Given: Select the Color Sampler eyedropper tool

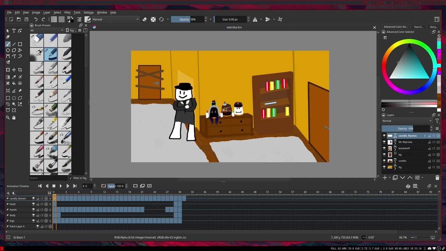Looking at the screenshot, I should coord(14,77).
